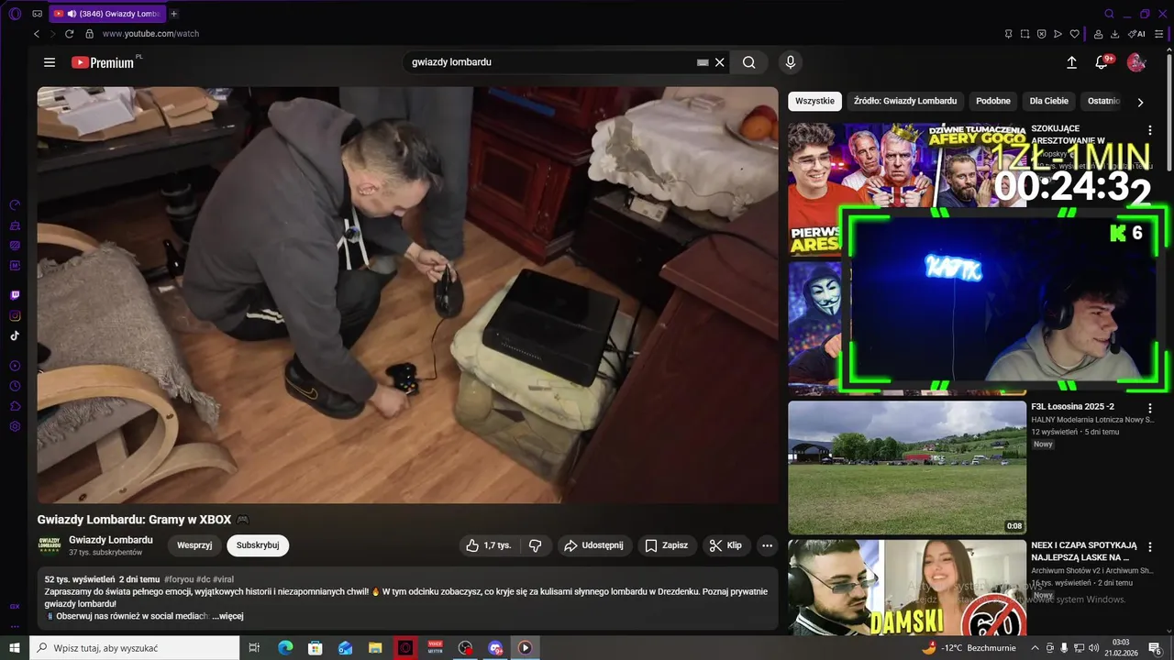The height and width of the screenshot is (660, 1174).
Task: Open Opera downloads icon
Action: pos(1114,34)
